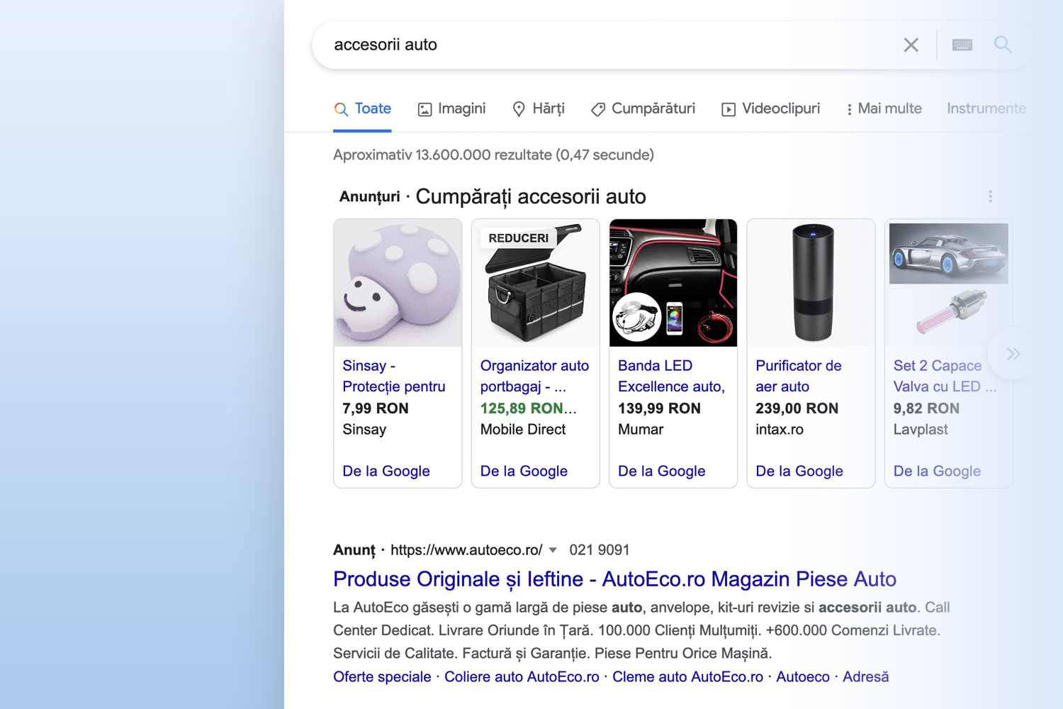The image size is (1063, 709).
Task: Open the trunk organizer product image
Action: point(536,283)
